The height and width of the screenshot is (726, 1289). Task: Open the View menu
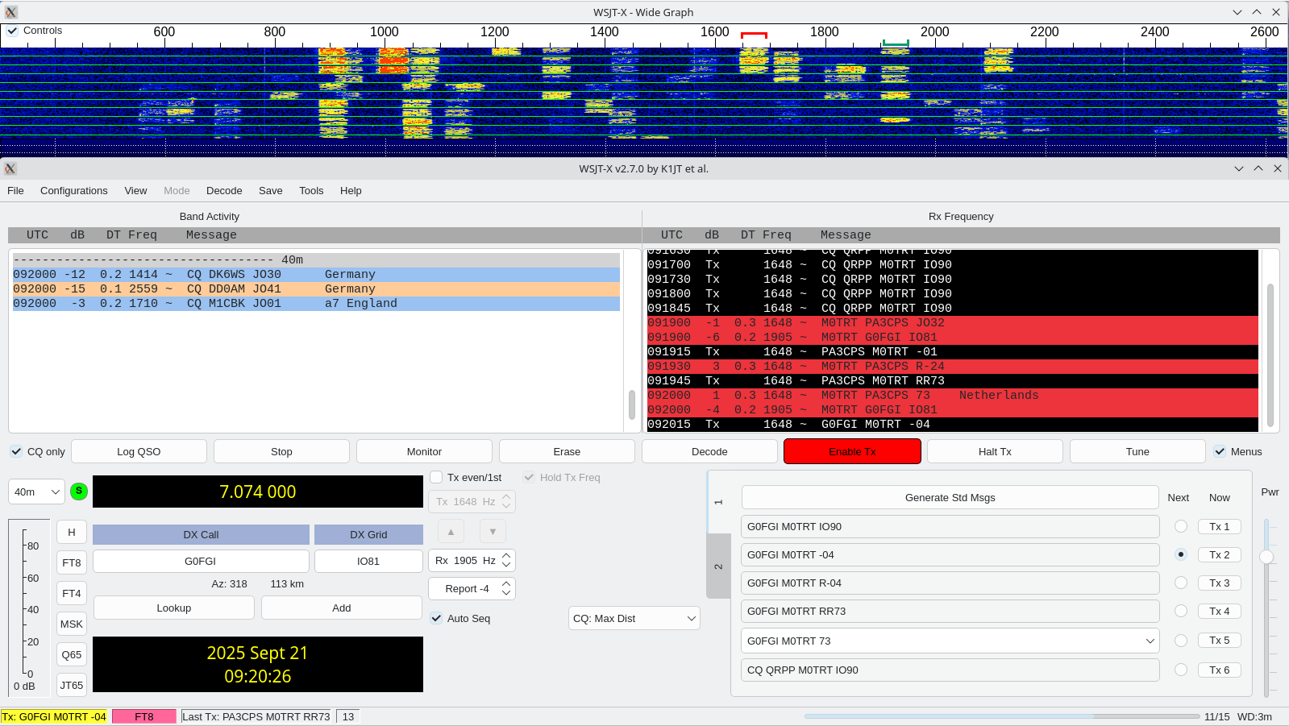click(x=135, y=190)
